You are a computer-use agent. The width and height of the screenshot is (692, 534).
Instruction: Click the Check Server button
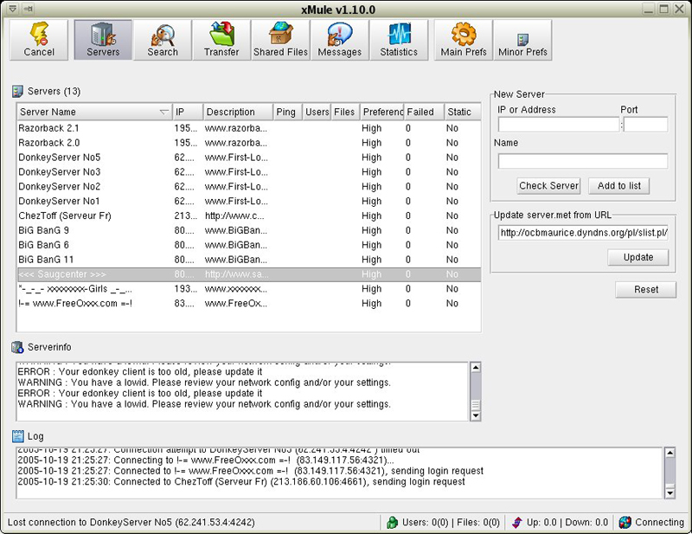(x=548, y=186)
